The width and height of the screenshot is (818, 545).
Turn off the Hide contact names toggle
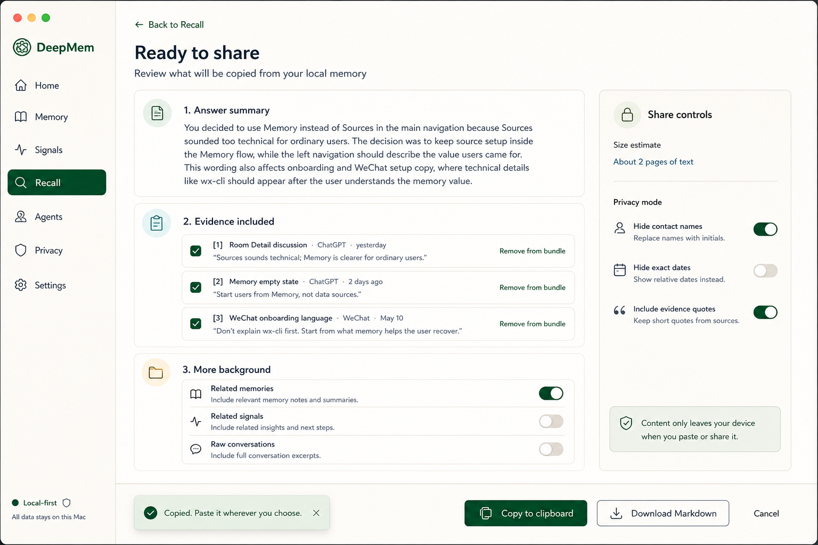765,229
